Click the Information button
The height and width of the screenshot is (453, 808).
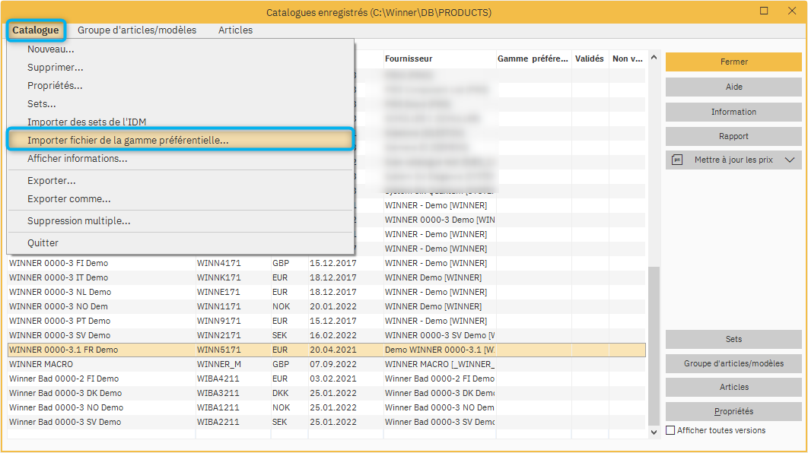733,112
